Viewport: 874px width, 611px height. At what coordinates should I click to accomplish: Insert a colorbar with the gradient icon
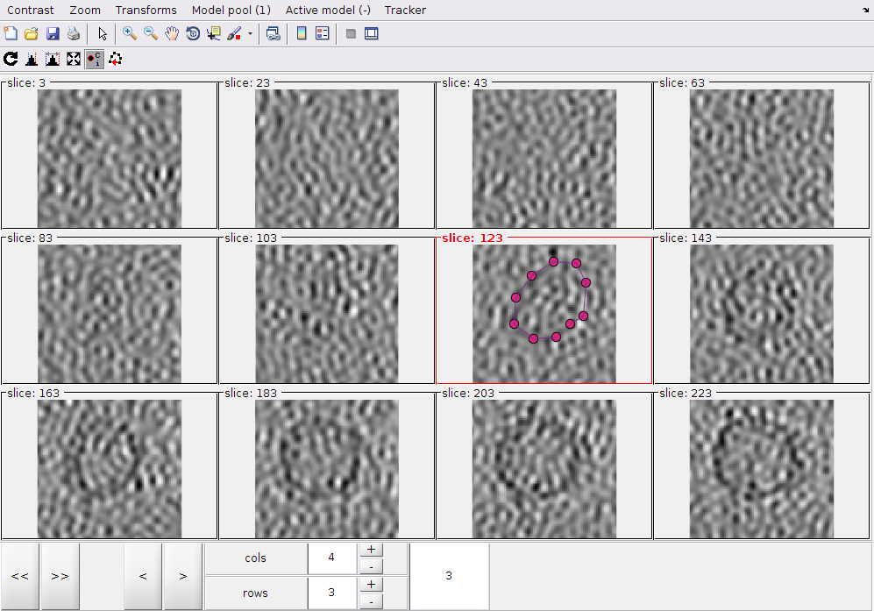302,33
